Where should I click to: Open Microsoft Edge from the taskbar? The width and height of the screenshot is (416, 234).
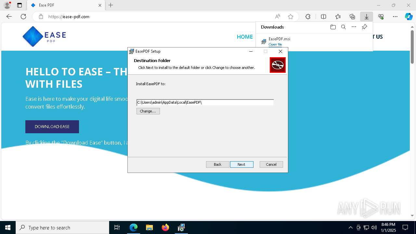click(134, 227)
